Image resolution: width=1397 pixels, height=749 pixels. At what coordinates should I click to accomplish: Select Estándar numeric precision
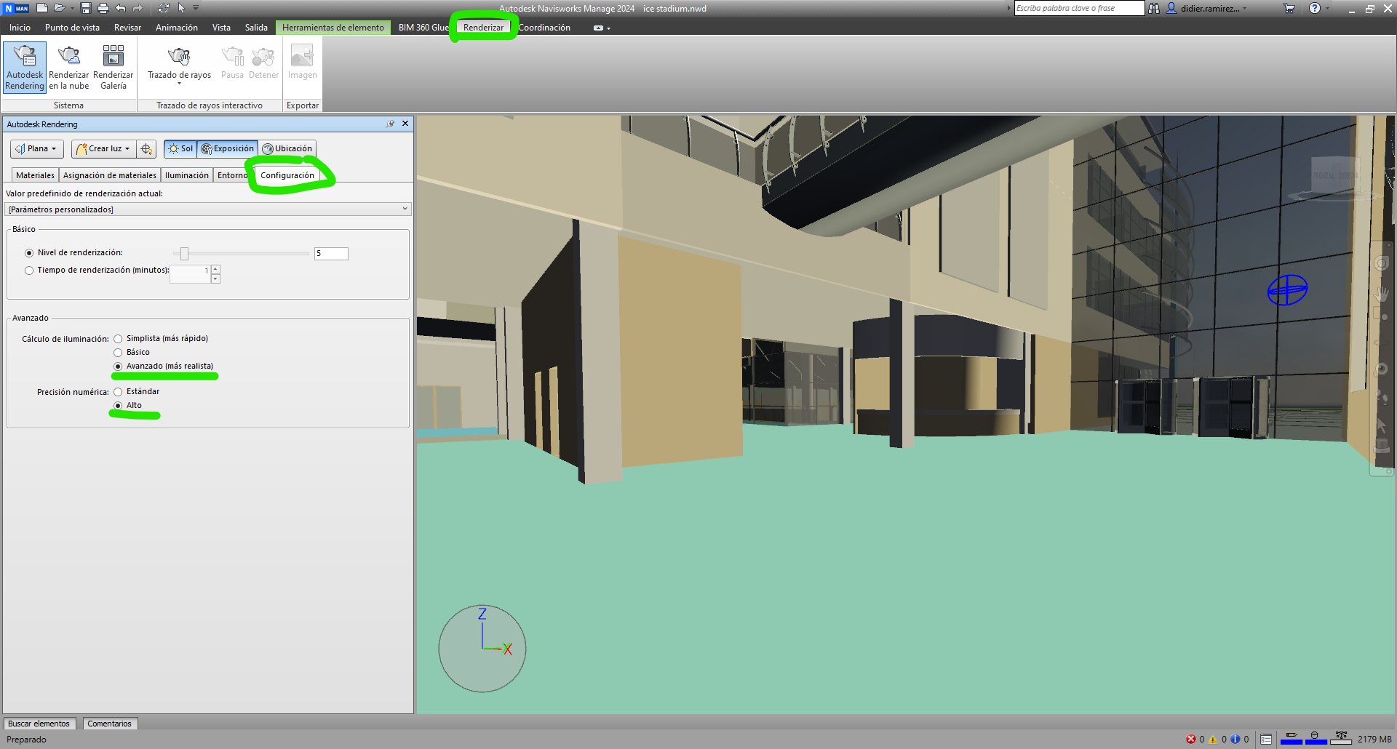118,392
